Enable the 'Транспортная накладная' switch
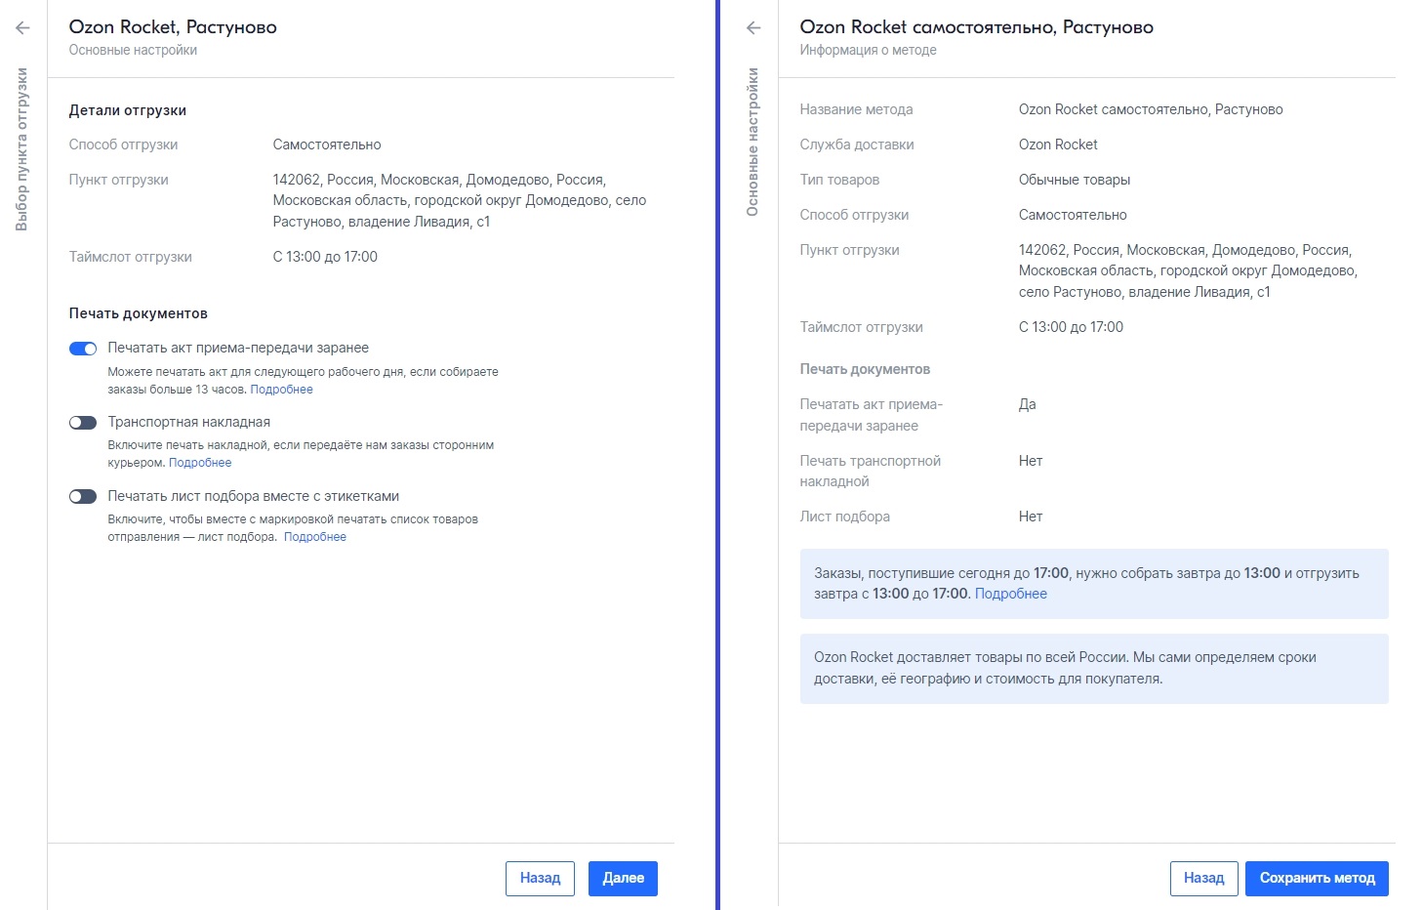1423x910 pixels. click(83, 423)
